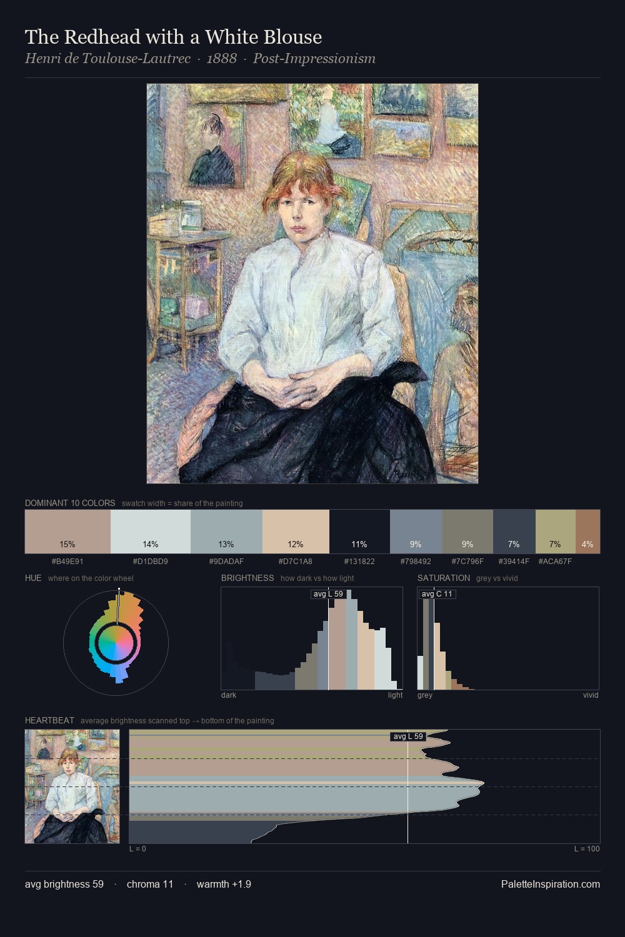This screenshot has height=937, width=625.
Task: Click the artist name Henri de Toulouse-Lautrec
Action: tap(107, 59)
